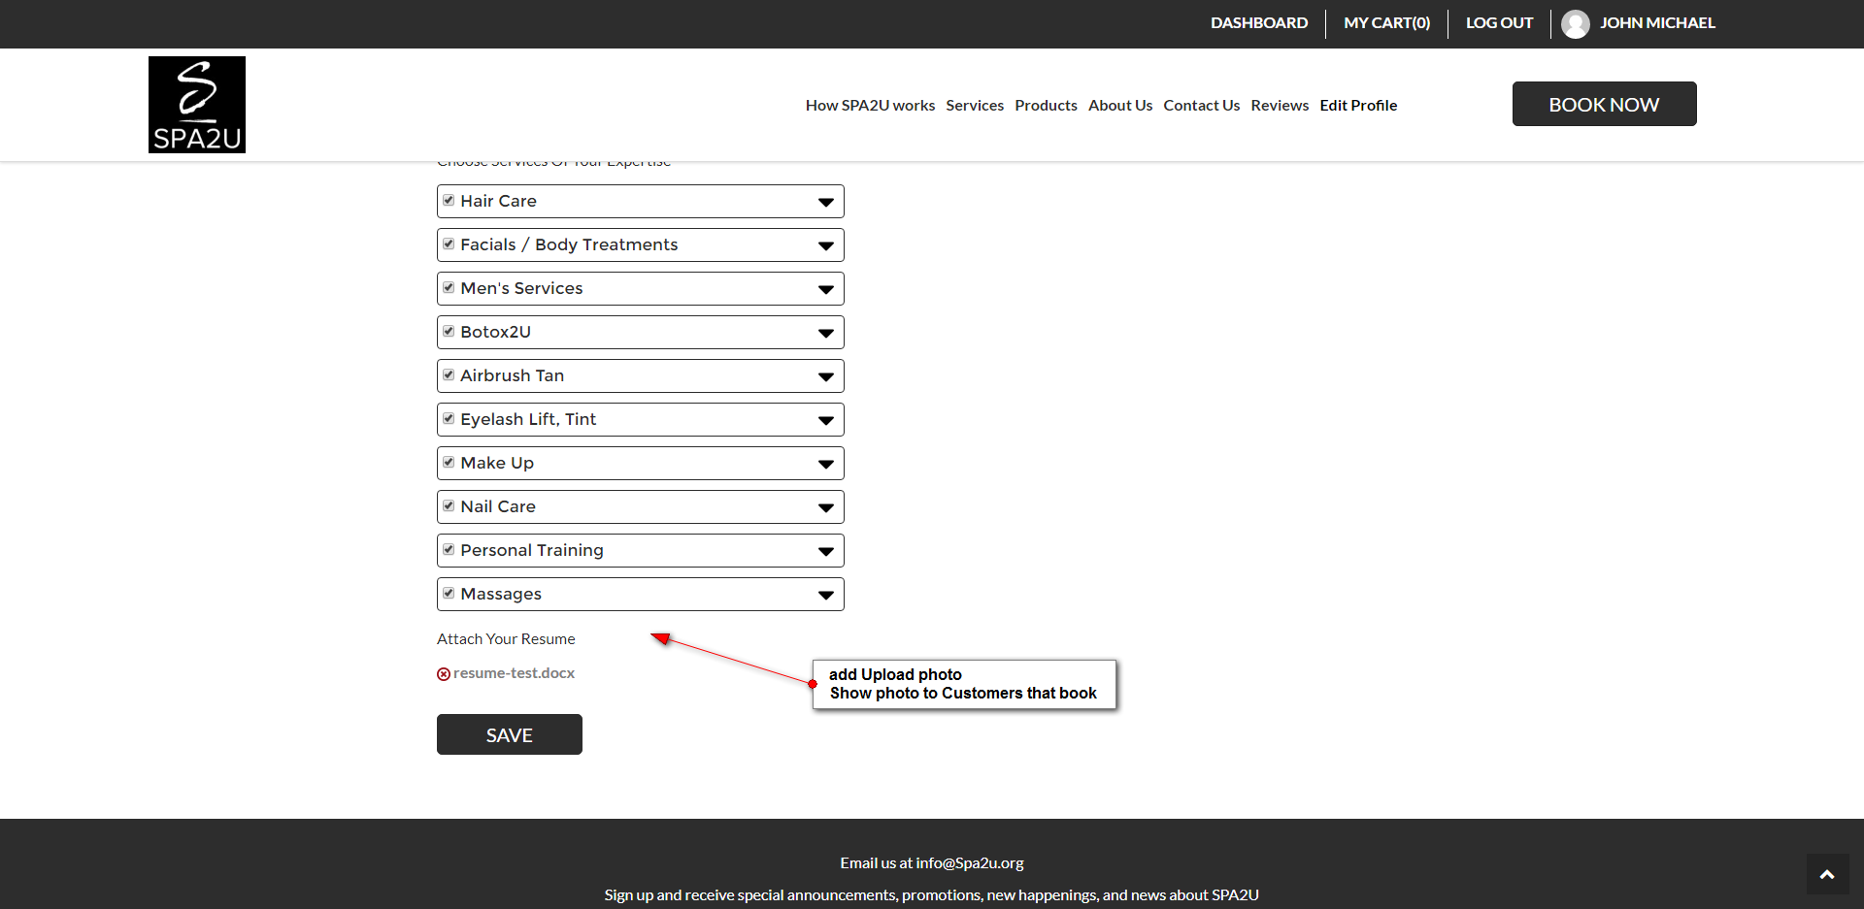Screen dimensions: 1864x909
Task: Uncheck Facials / Body Treatments checkbox
Action: click(x=449, y=243)
